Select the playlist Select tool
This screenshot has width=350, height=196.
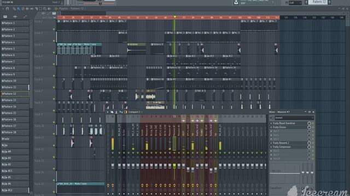40,9
